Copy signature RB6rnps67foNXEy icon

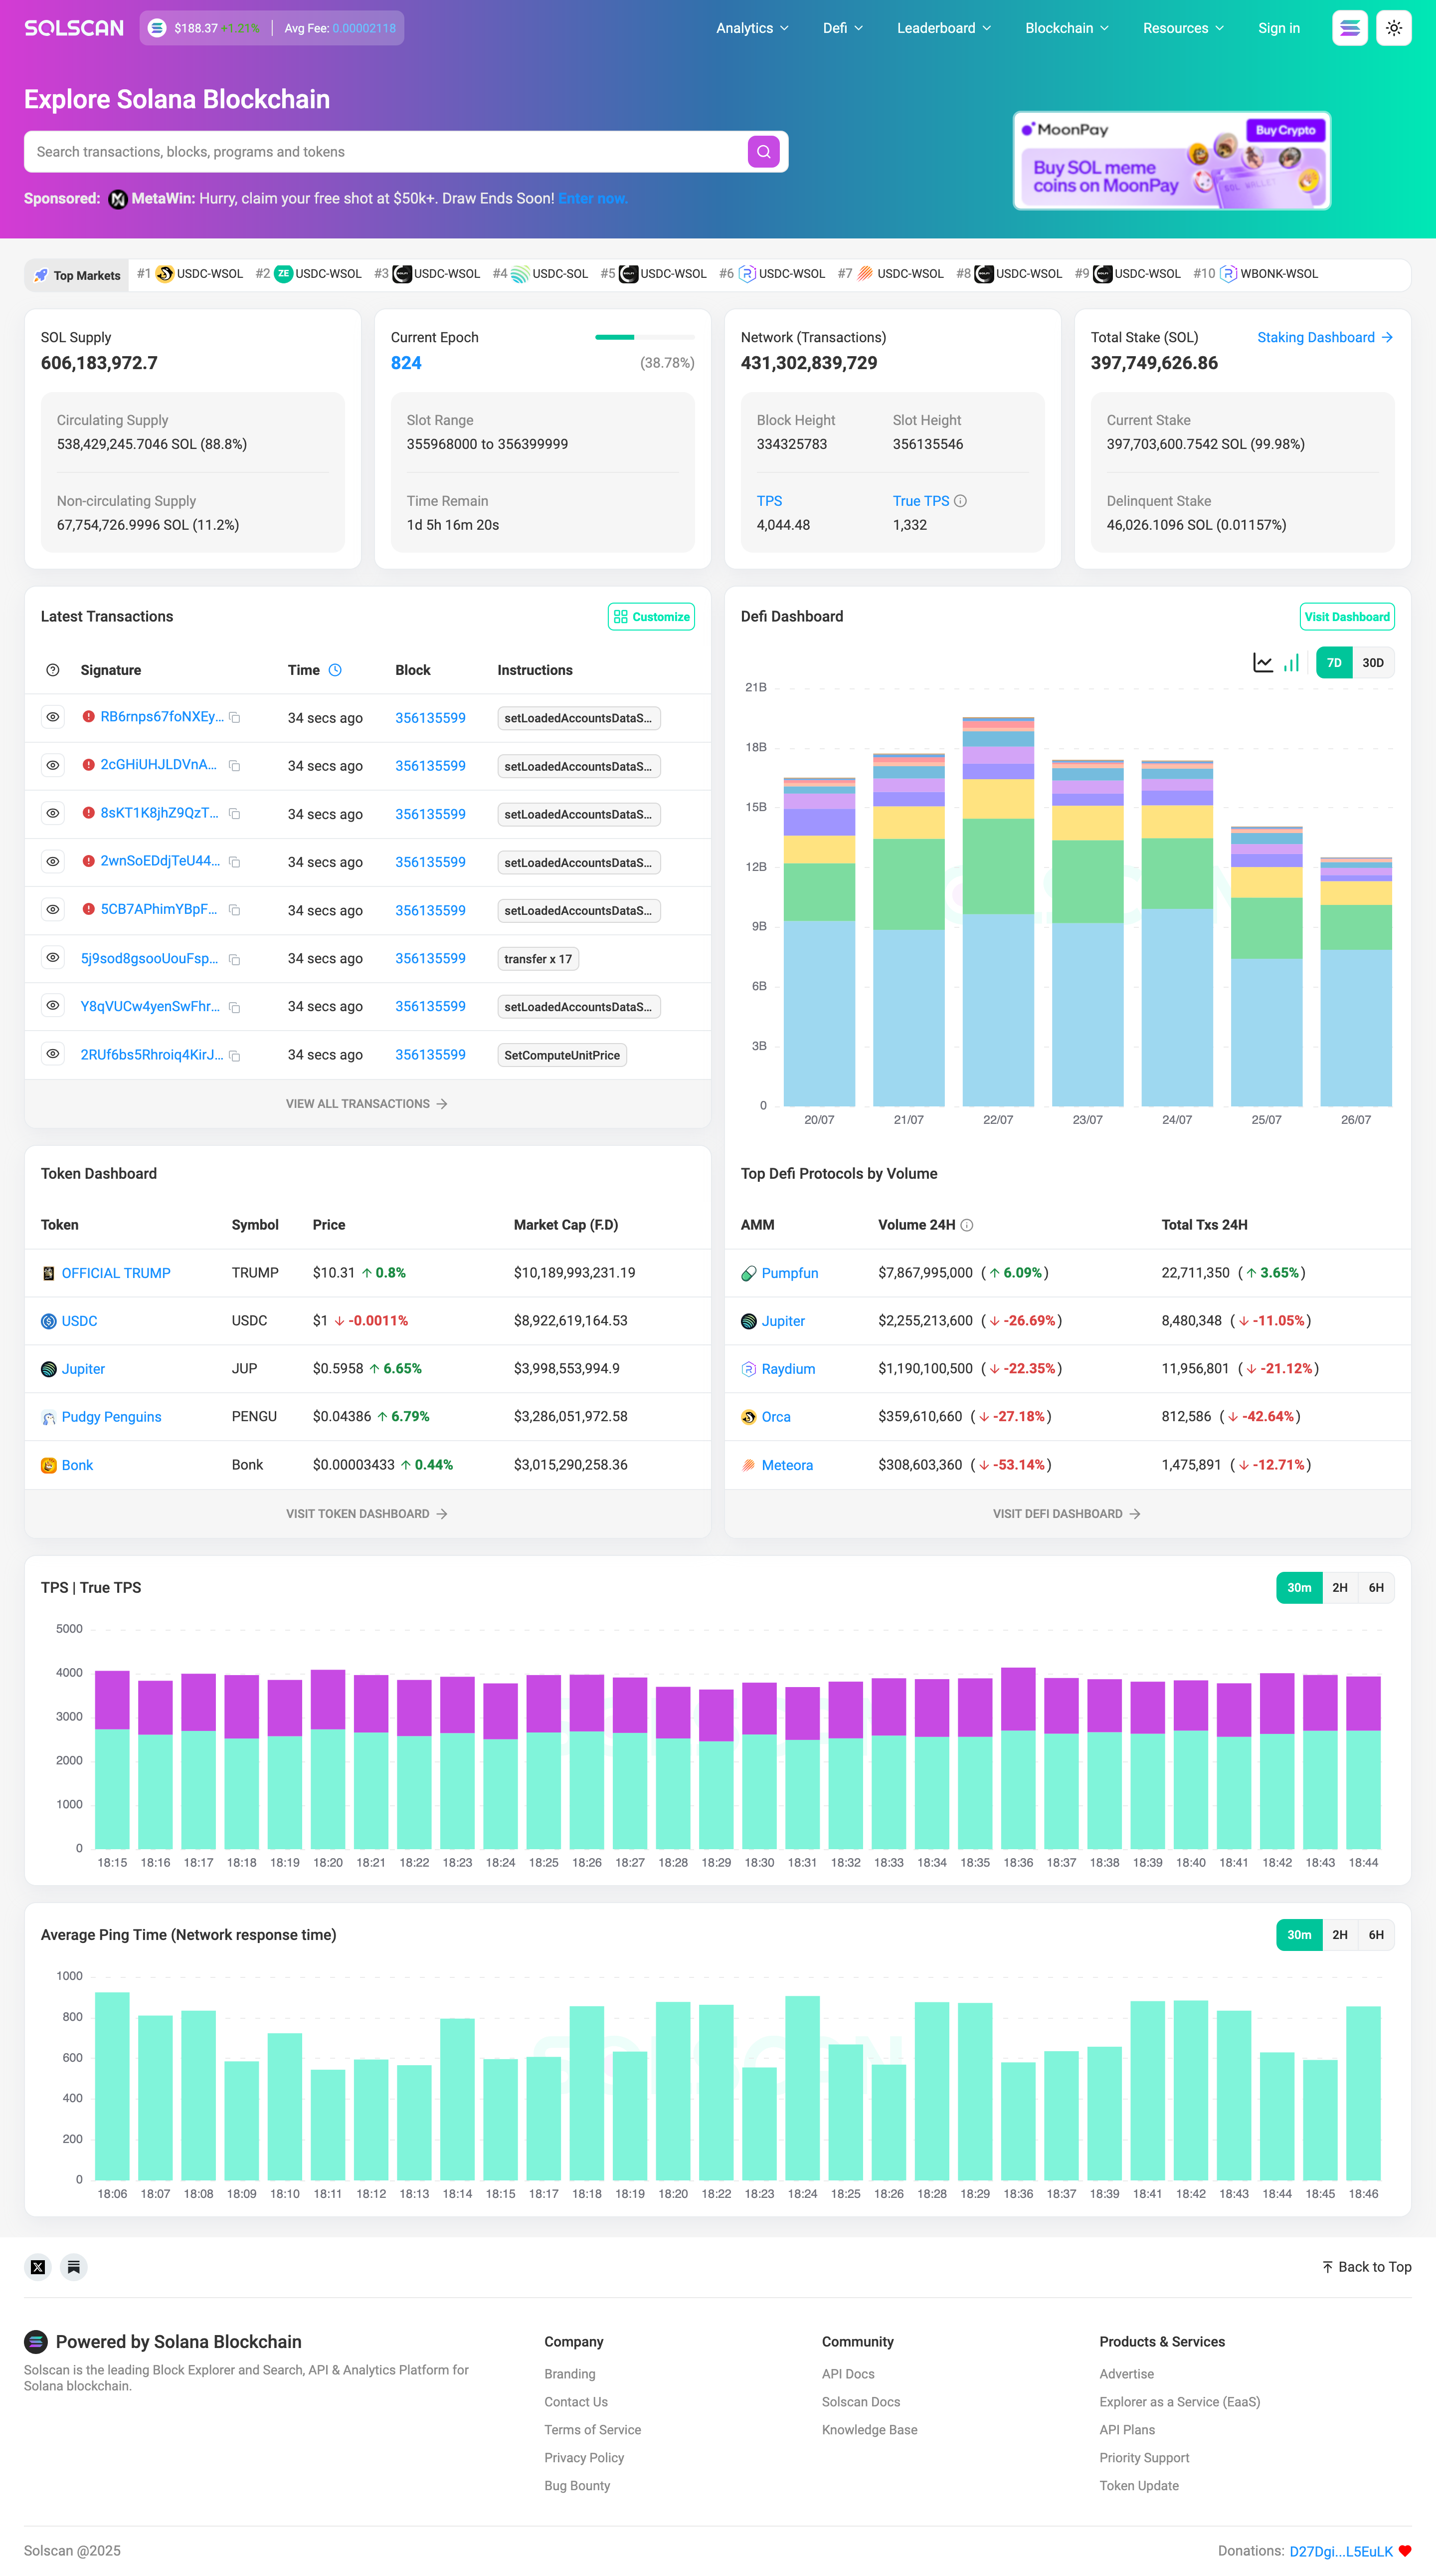point(235,718)
